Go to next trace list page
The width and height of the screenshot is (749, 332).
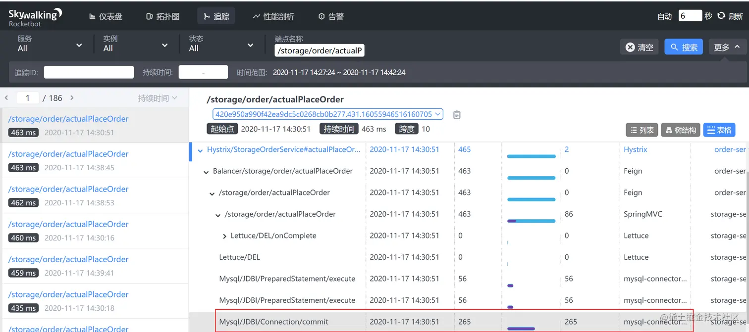click(72, 98)
